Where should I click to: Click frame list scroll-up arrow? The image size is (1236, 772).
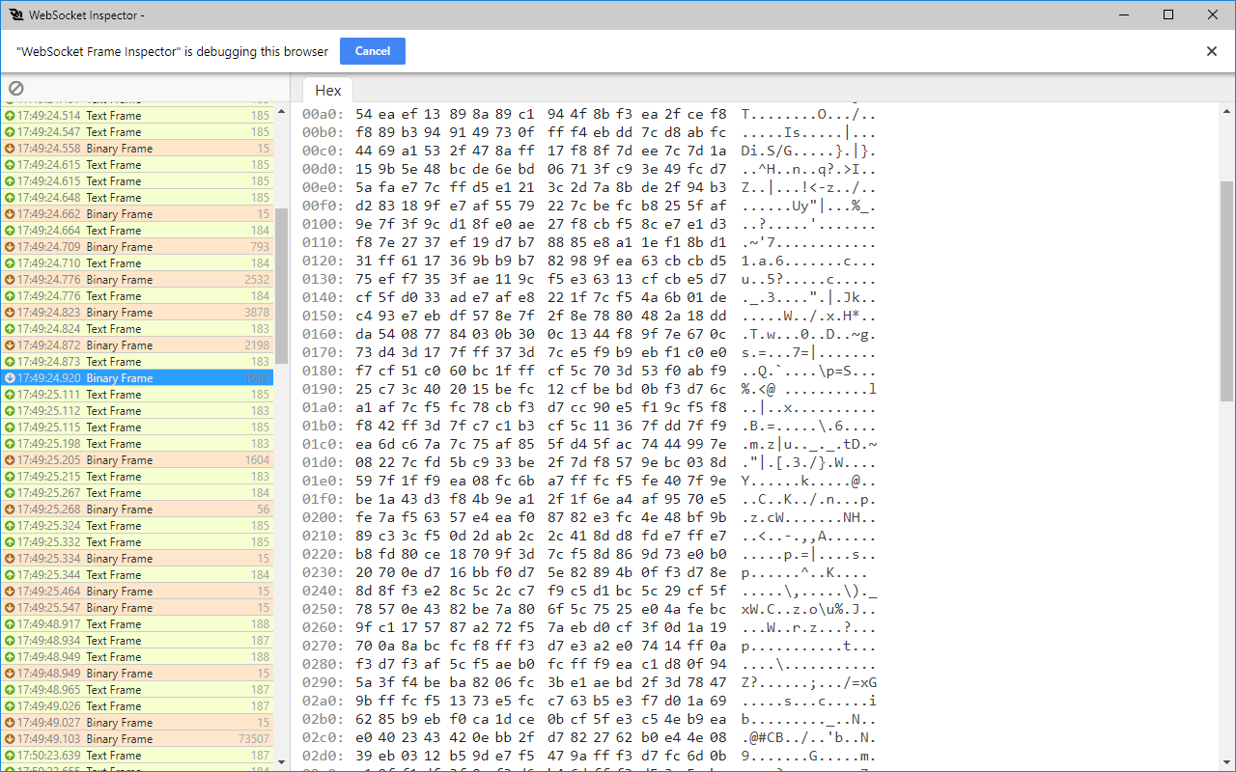click(x=282, y=112)
